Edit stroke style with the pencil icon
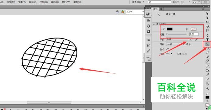 196,39
